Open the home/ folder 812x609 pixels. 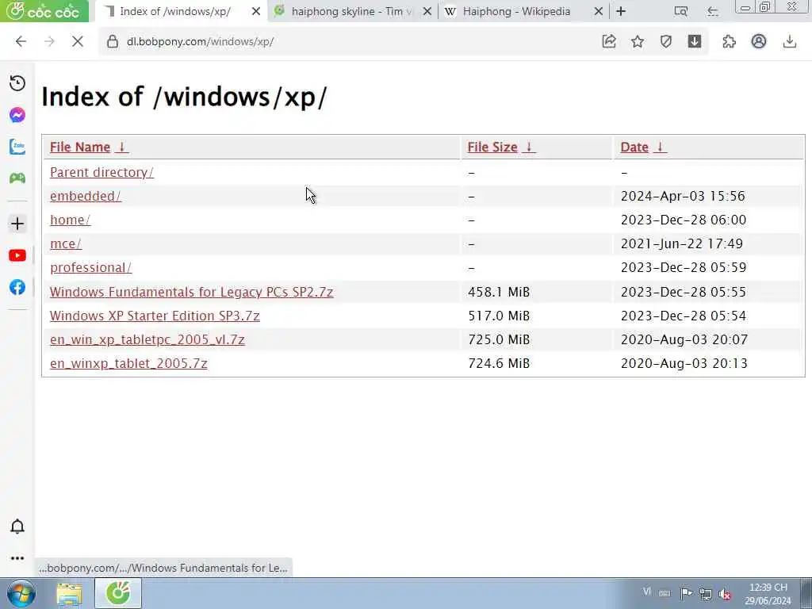click(70, 220)
